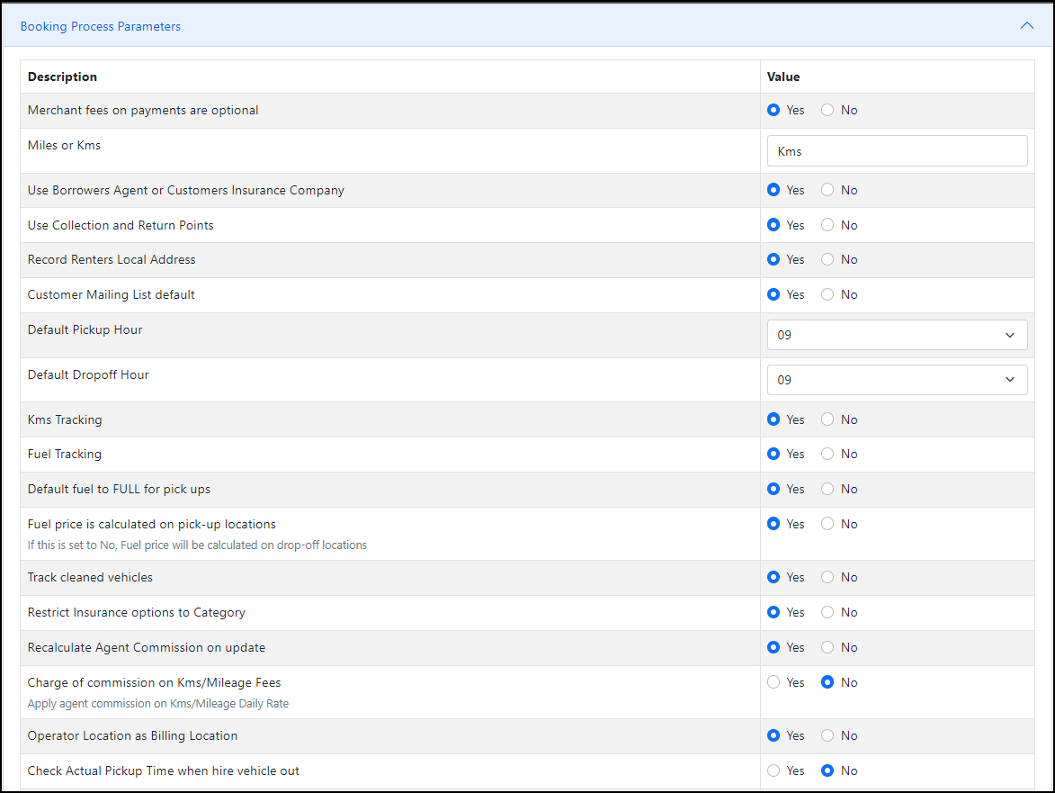Set Merchant fees optional to No
The image size is (1055, 793).
click(827, 110)
